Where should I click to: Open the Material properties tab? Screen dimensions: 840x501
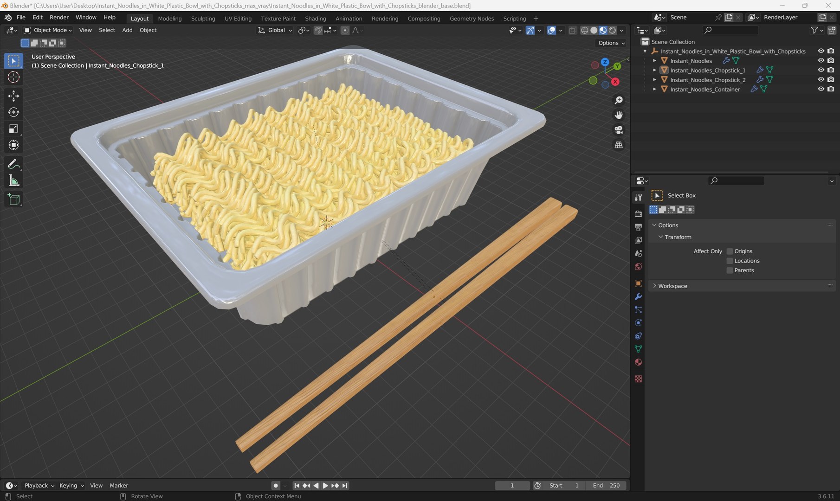pos(638,362)
